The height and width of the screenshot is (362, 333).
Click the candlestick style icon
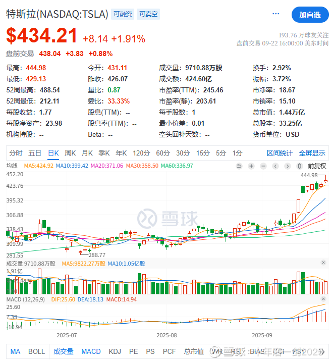(300, 166)
